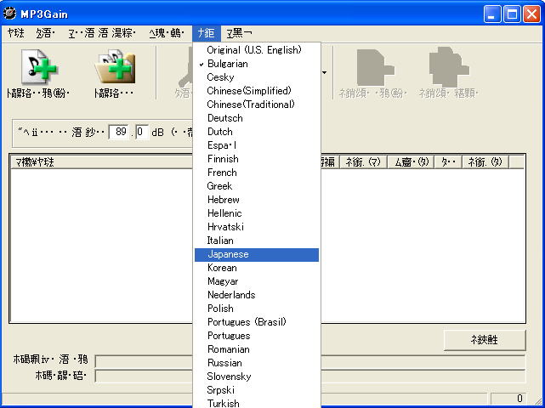Close the open language menu header
The height and width of the screenshot is (408, 545).
click(206, 33)
